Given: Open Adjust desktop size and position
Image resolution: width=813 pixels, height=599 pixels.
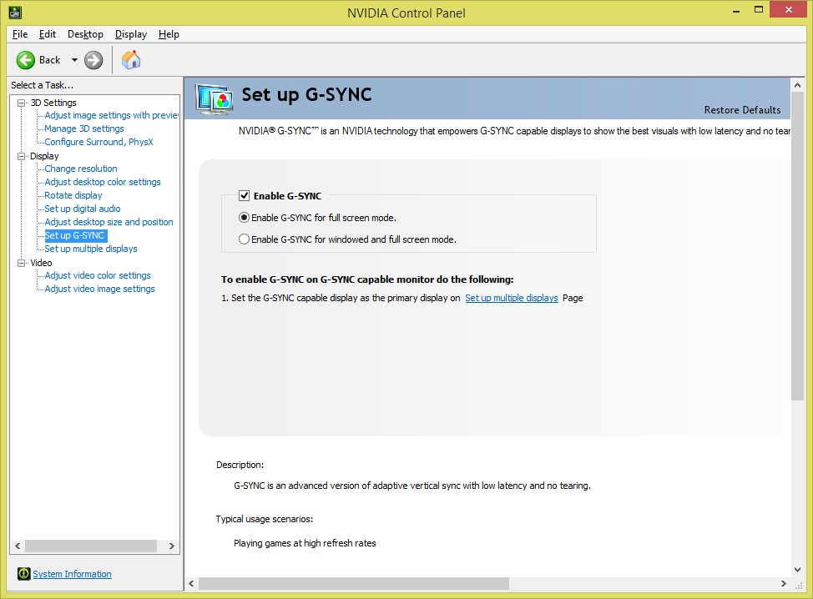Looking at the screenshot, I should 109,222.
